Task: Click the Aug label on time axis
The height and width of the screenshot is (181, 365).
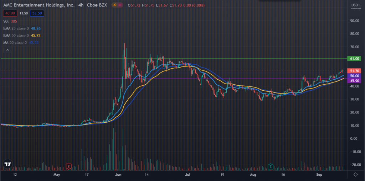Action: click(253, 175)
